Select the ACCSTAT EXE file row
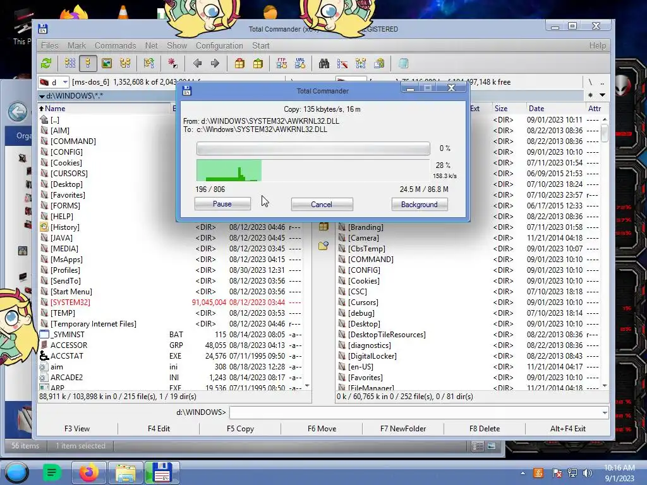Viewport: 647px width, 485px height. pos(171,356)
